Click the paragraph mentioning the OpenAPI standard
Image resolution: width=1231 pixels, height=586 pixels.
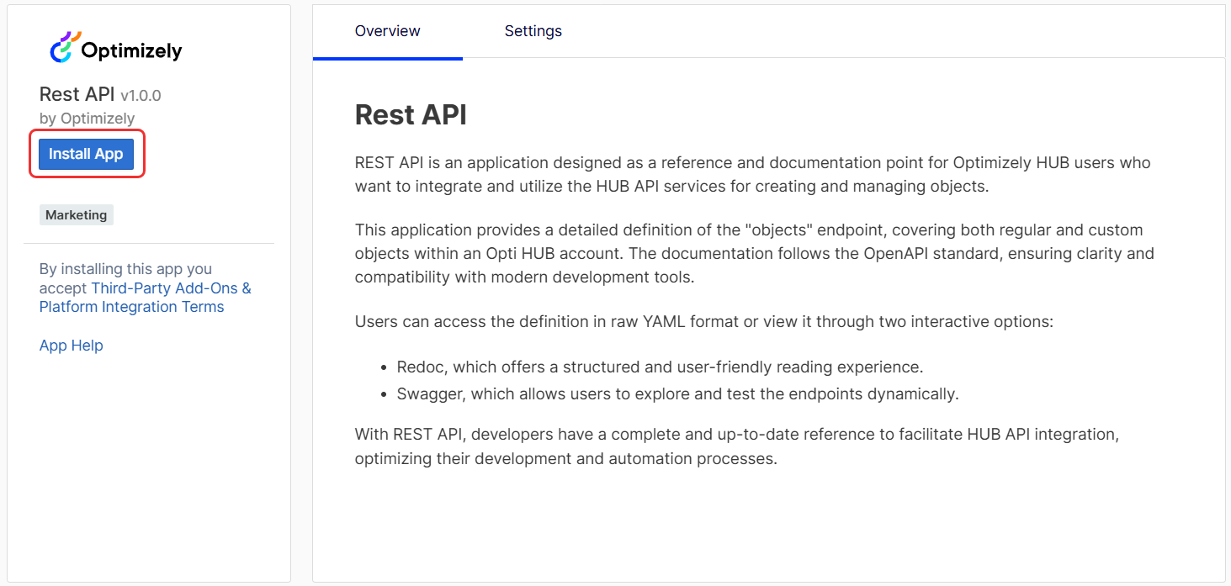click(x=755, y=253)
